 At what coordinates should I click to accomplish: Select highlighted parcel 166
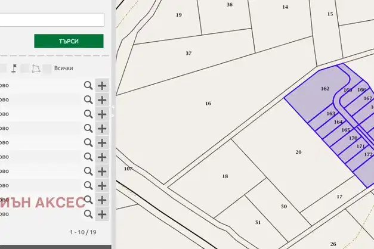click(x=361, y=90)
